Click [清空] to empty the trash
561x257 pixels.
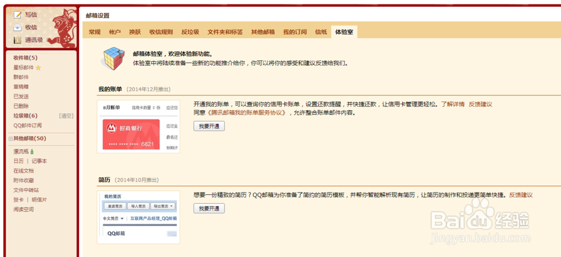[66, 116]
